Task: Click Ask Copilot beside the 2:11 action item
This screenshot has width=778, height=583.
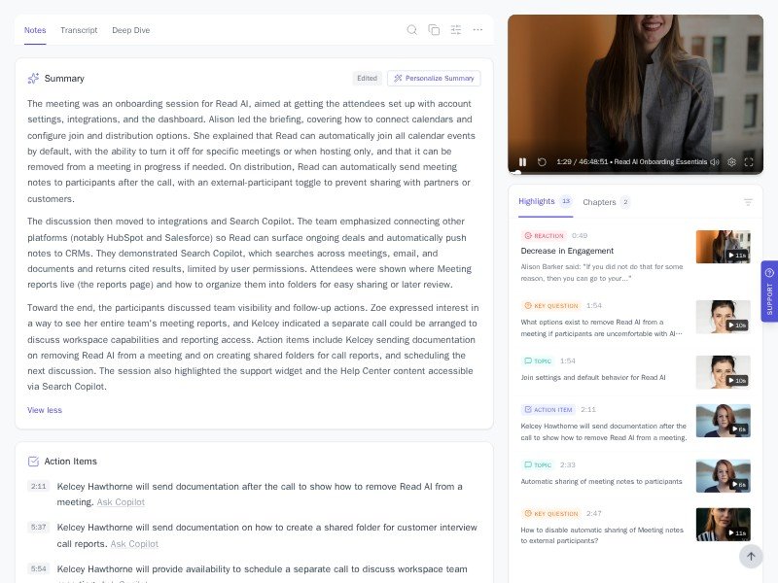Action: [x=121, y=502]
